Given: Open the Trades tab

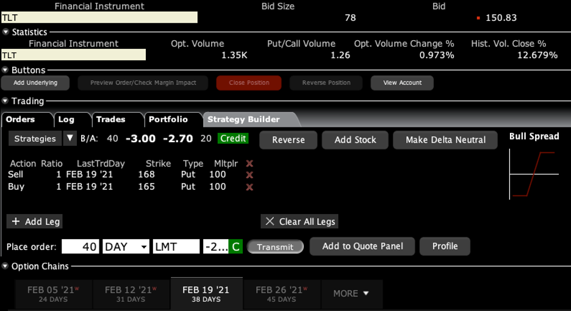Looking at the screenshot, I should (x=110, y=120).
